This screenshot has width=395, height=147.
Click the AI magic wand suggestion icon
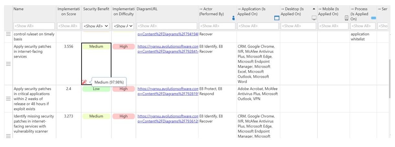[84, 82]
